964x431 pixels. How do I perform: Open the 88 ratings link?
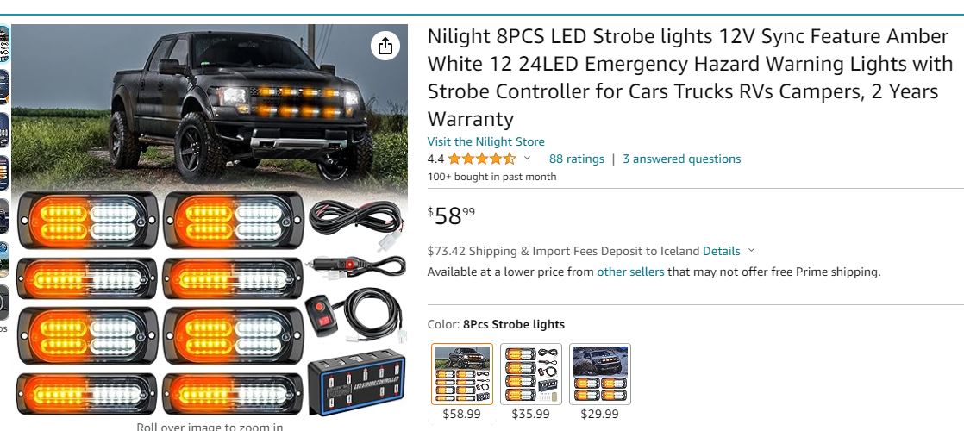(577, 159)
